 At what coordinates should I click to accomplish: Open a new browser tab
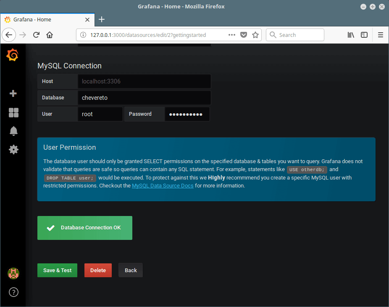coord(102,19)
